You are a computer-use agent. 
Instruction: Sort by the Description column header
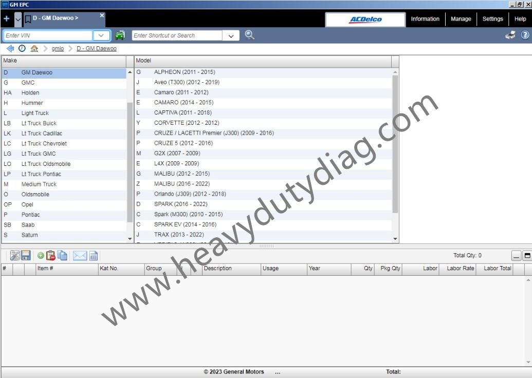pyautogui.click(x=231, y=269)
